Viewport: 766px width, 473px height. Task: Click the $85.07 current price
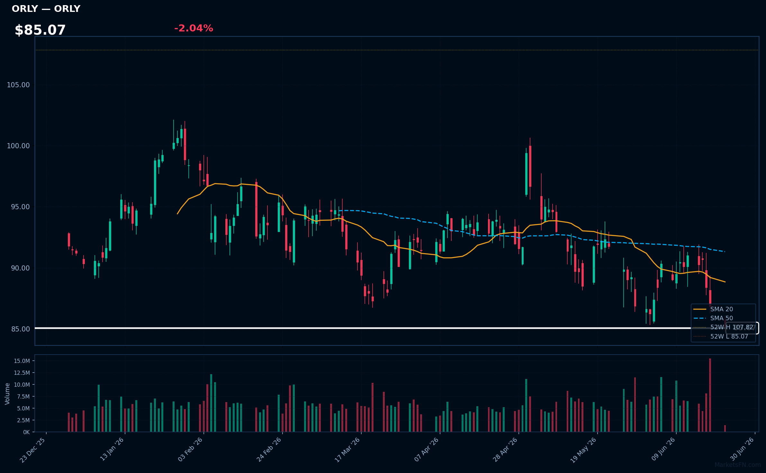click(x=40, y=30)
